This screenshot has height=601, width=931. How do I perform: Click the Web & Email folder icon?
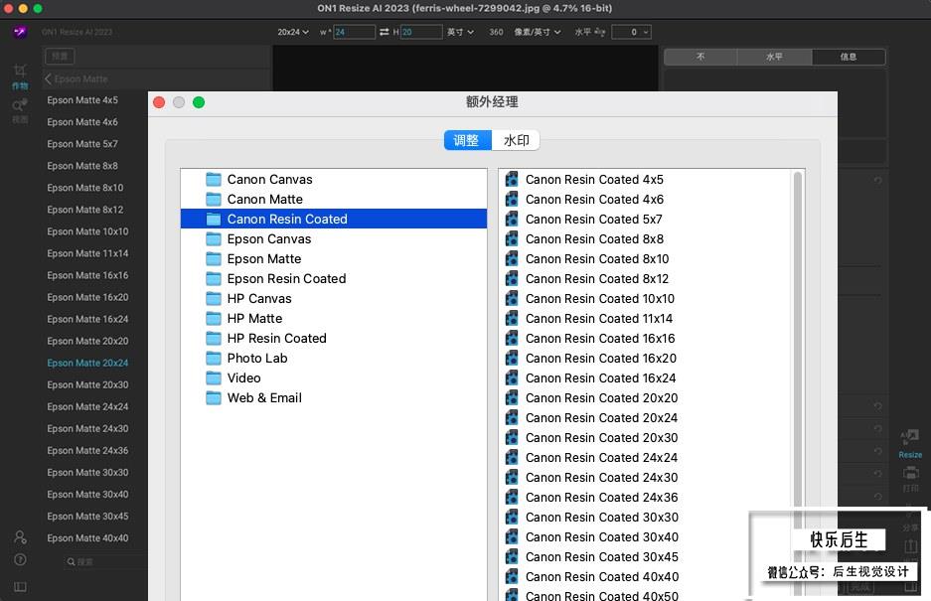coord(214,398)
